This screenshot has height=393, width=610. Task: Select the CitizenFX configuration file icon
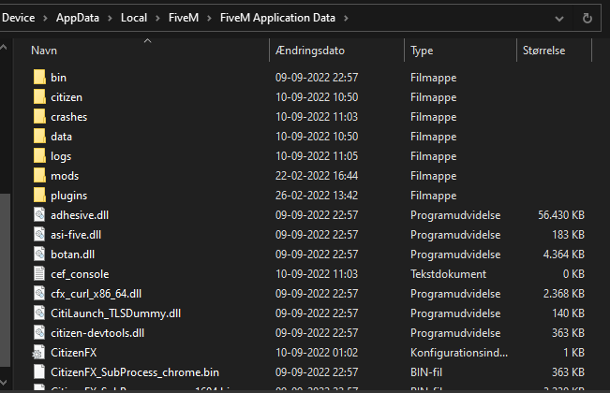tap(38, 353)
